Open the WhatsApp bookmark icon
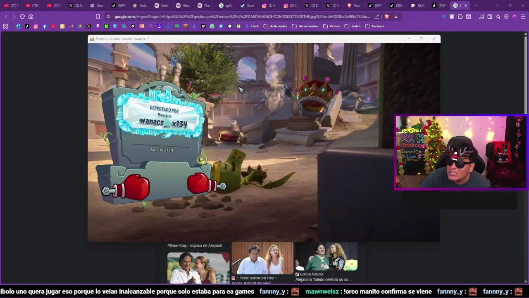This screenshot has width=529, height=298. pyautogui.click(x=212, y=26)
